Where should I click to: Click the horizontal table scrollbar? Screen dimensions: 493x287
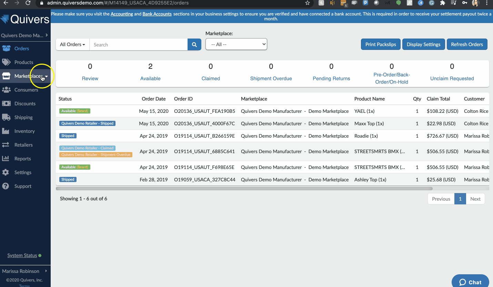click(x=244, y=189)
